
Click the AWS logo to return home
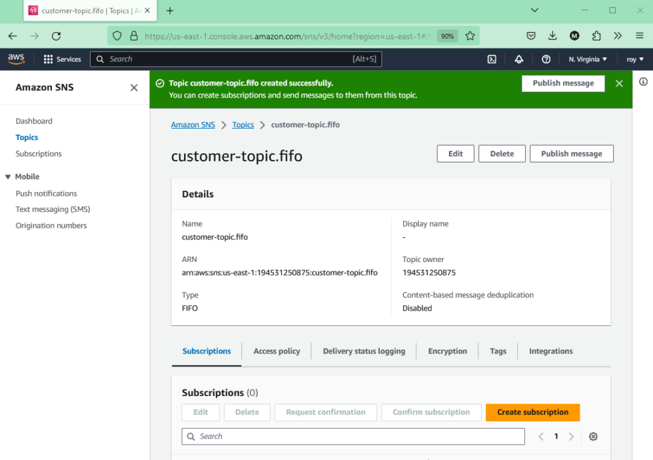coord(16,59)
